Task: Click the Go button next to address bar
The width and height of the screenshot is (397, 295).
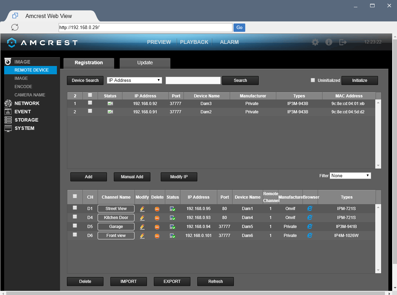Action: tap(239, 27)
